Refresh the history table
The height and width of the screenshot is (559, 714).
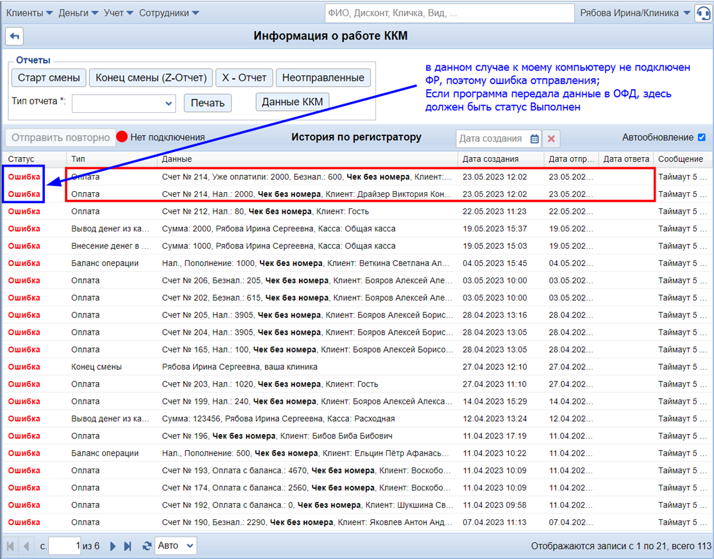pyautogui.click(x=147, y=546)
